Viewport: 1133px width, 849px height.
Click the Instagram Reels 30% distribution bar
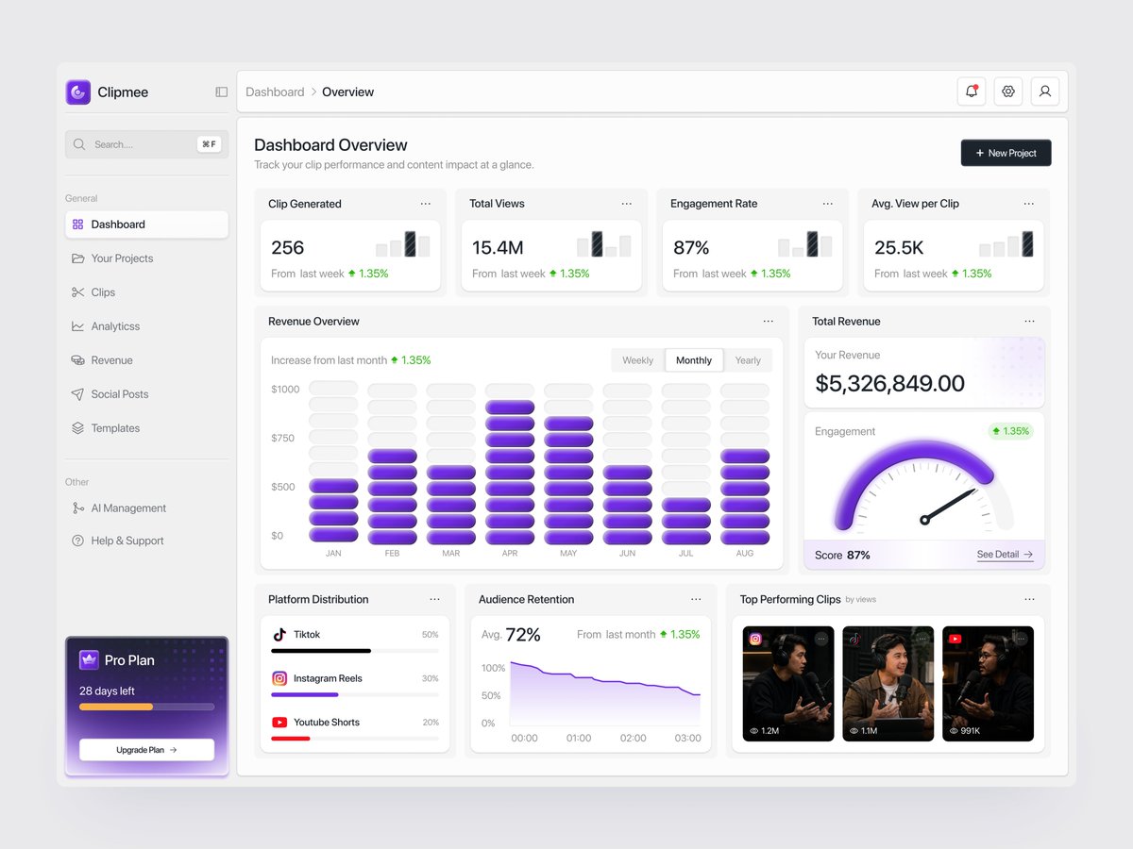click(x=355, y=694)
